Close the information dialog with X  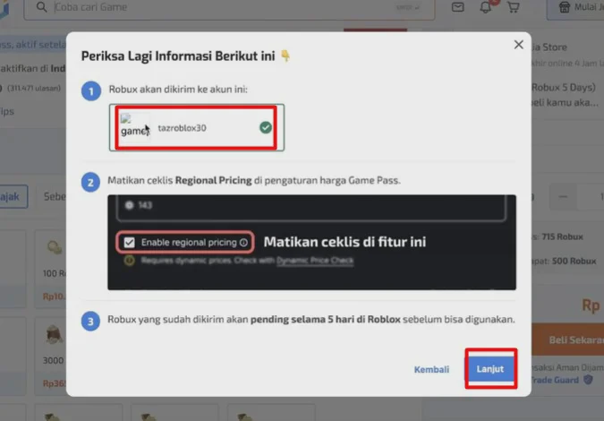pyautogui.click(x=518, y=45)
